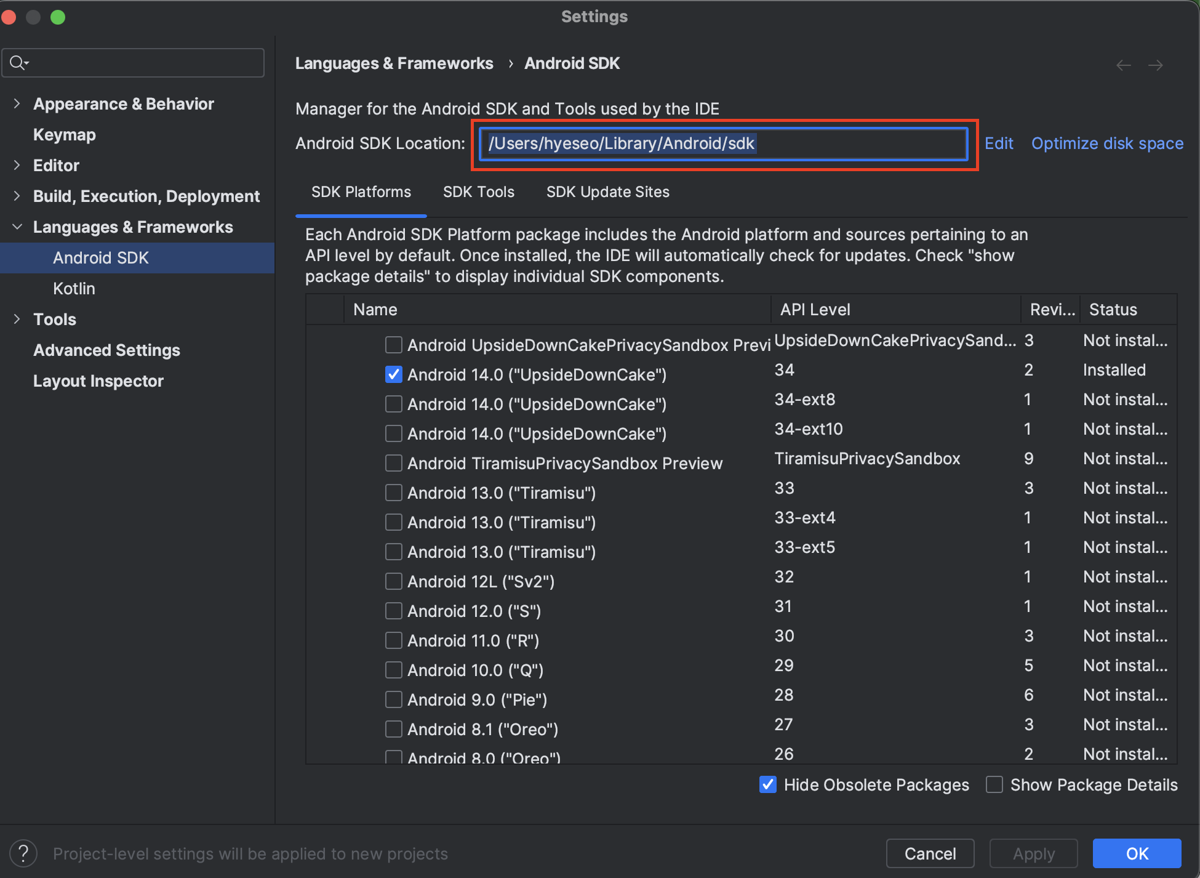Enable Show Package Details checkbox
Viewport: 1200px width, 878px height.
click(x=994, y=784)
